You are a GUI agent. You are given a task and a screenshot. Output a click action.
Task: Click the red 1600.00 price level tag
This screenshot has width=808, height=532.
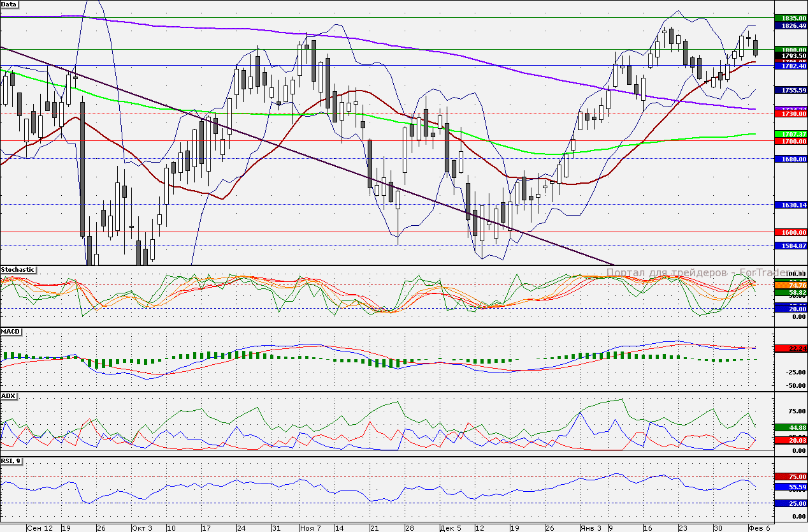pos(791,232)
